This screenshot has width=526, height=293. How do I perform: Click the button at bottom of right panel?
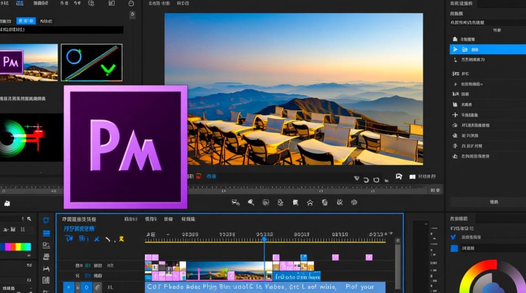point(494,202)
